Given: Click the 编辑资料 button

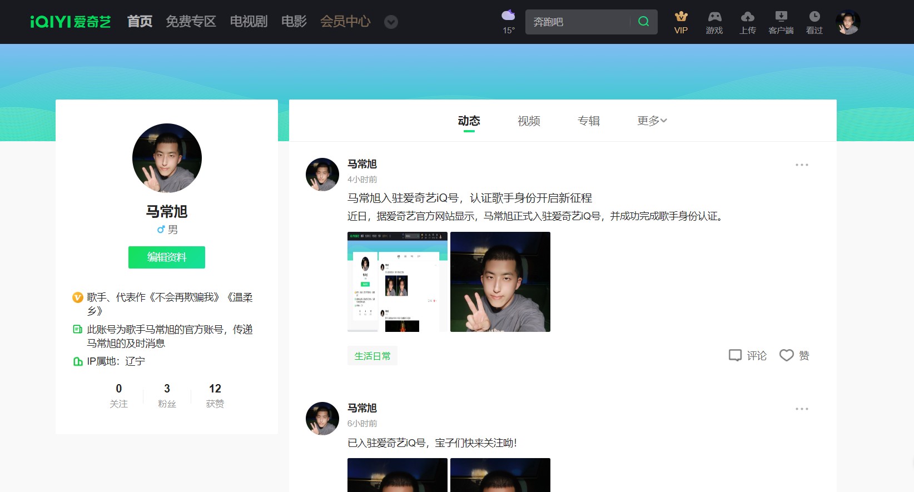Looking at the screenshot, I should point(167,257).
